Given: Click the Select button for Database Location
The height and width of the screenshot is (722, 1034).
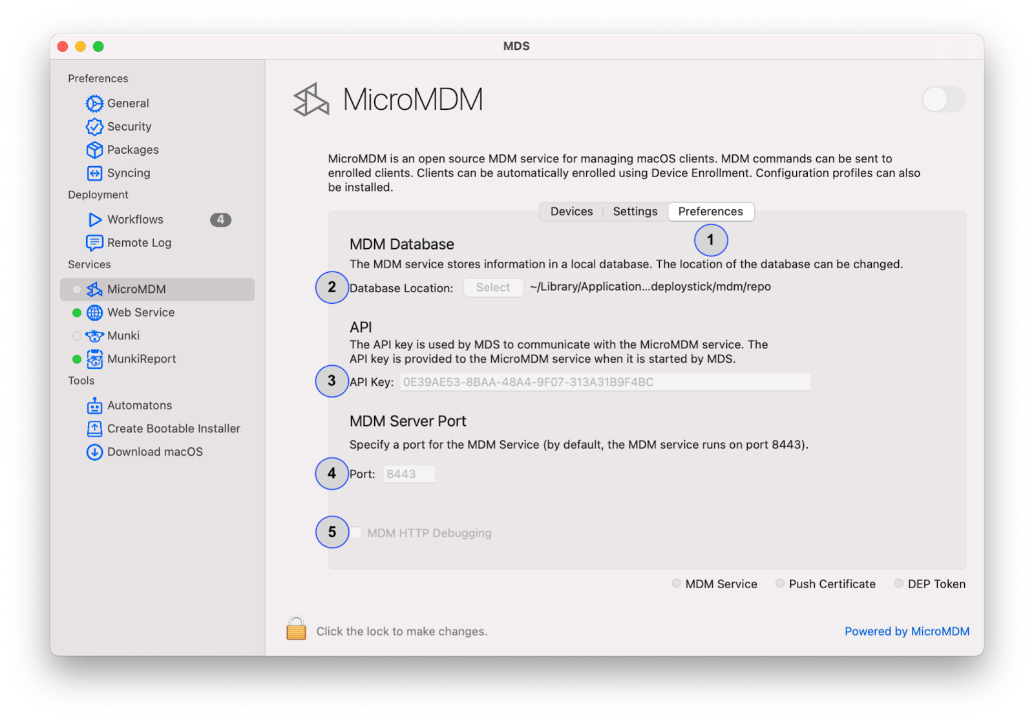Looking at the screenshot, I should (493, 288).
